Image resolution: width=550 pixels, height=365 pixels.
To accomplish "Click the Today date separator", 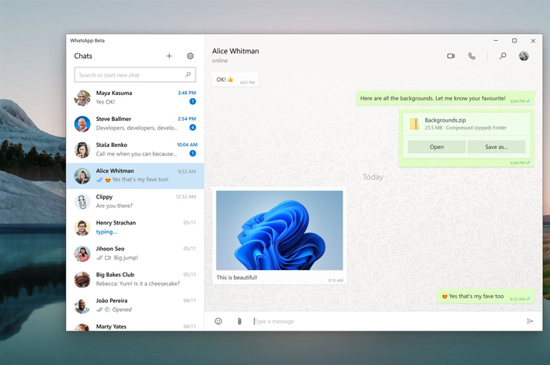I will [373, 177].
